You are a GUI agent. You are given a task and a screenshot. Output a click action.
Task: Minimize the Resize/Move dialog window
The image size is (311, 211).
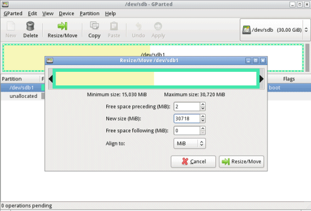click(248, 61)
